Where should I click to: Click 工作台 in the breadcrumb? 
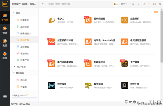[51, 4]
